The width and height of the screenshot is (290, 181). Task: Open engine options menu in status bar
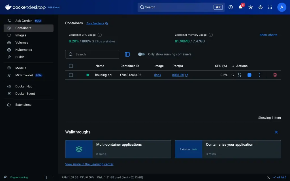click(53, 177)
